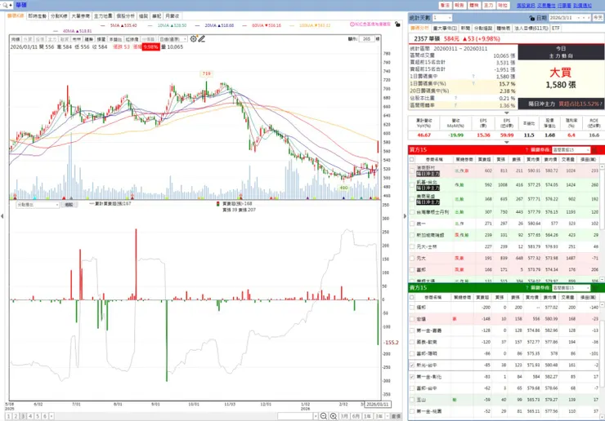605x421 pixels.
Task: Check the 玉山 row checkbox
Action: pyautogui.click(x=412, y=400)
